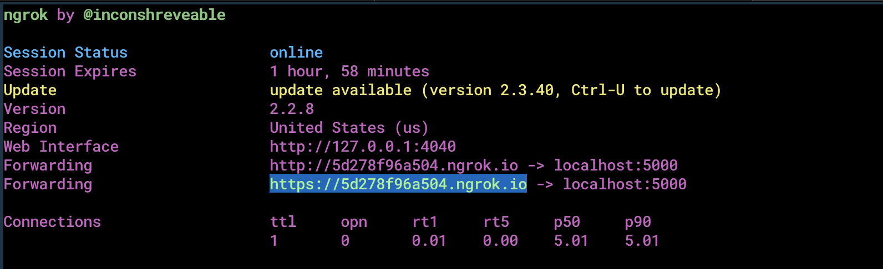Click the 'online' status value
Viewport: 883px width, 269px height.
(296, 53)
